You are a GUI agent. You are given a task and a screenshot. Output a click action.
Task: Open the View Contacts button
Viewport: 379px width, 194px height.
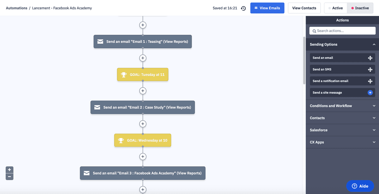[304, 8]
